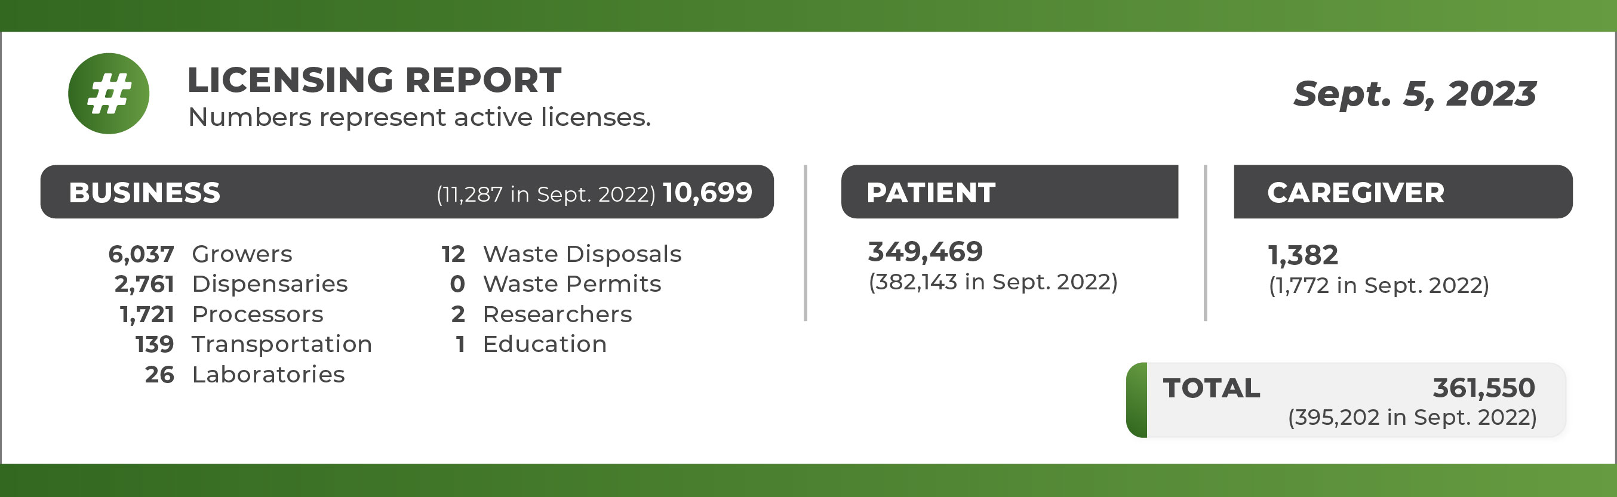This screenshot has height=497, width=1617.
Task: Click the 10,699 business total
Action: pos(707,193)
